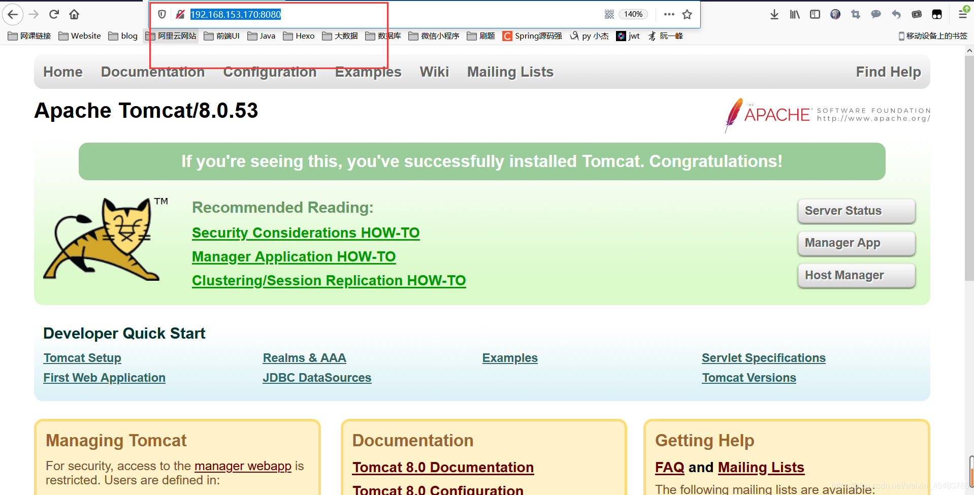Viewport: 974px width, 495px height.
Task: Open the Wiki navigation item
Action: click(434, 72)
